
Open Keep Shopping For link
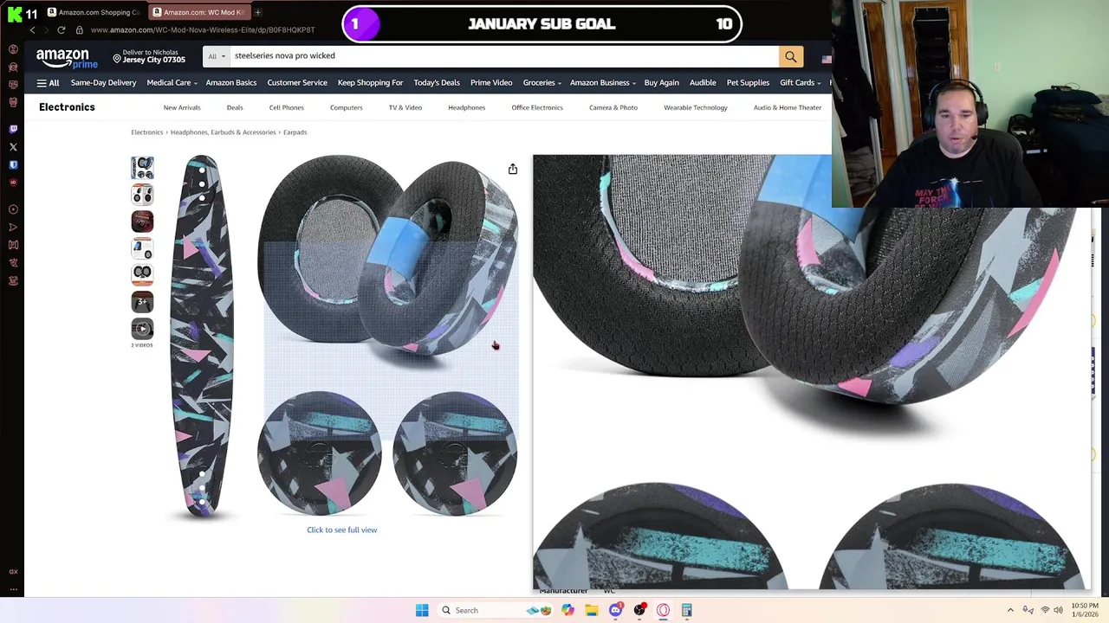click(370, 83)
